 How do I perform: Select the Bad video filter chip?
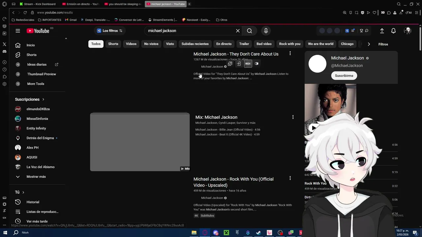click(264, 44)
